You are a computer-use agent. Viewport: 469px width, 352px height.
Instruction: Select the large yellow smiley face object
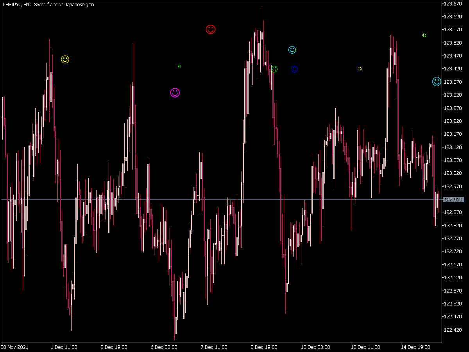[x=65, y=59]
